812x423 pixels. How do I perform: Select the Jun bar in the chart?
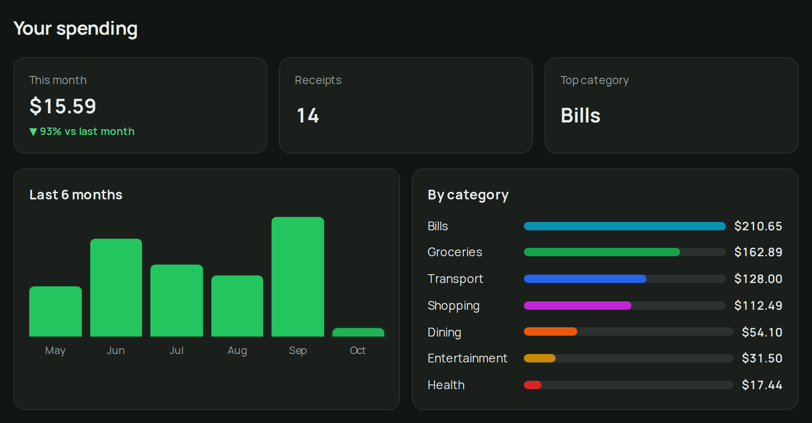(116, 288)
